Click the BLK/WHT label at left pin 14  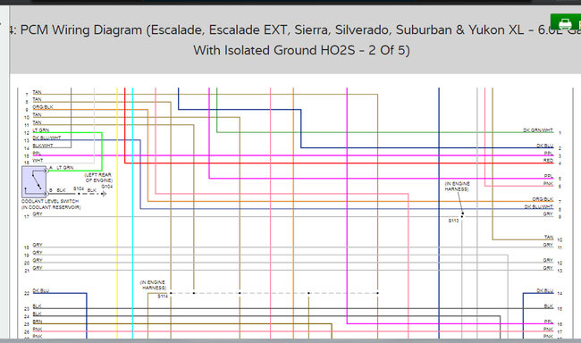coord(43,146)
